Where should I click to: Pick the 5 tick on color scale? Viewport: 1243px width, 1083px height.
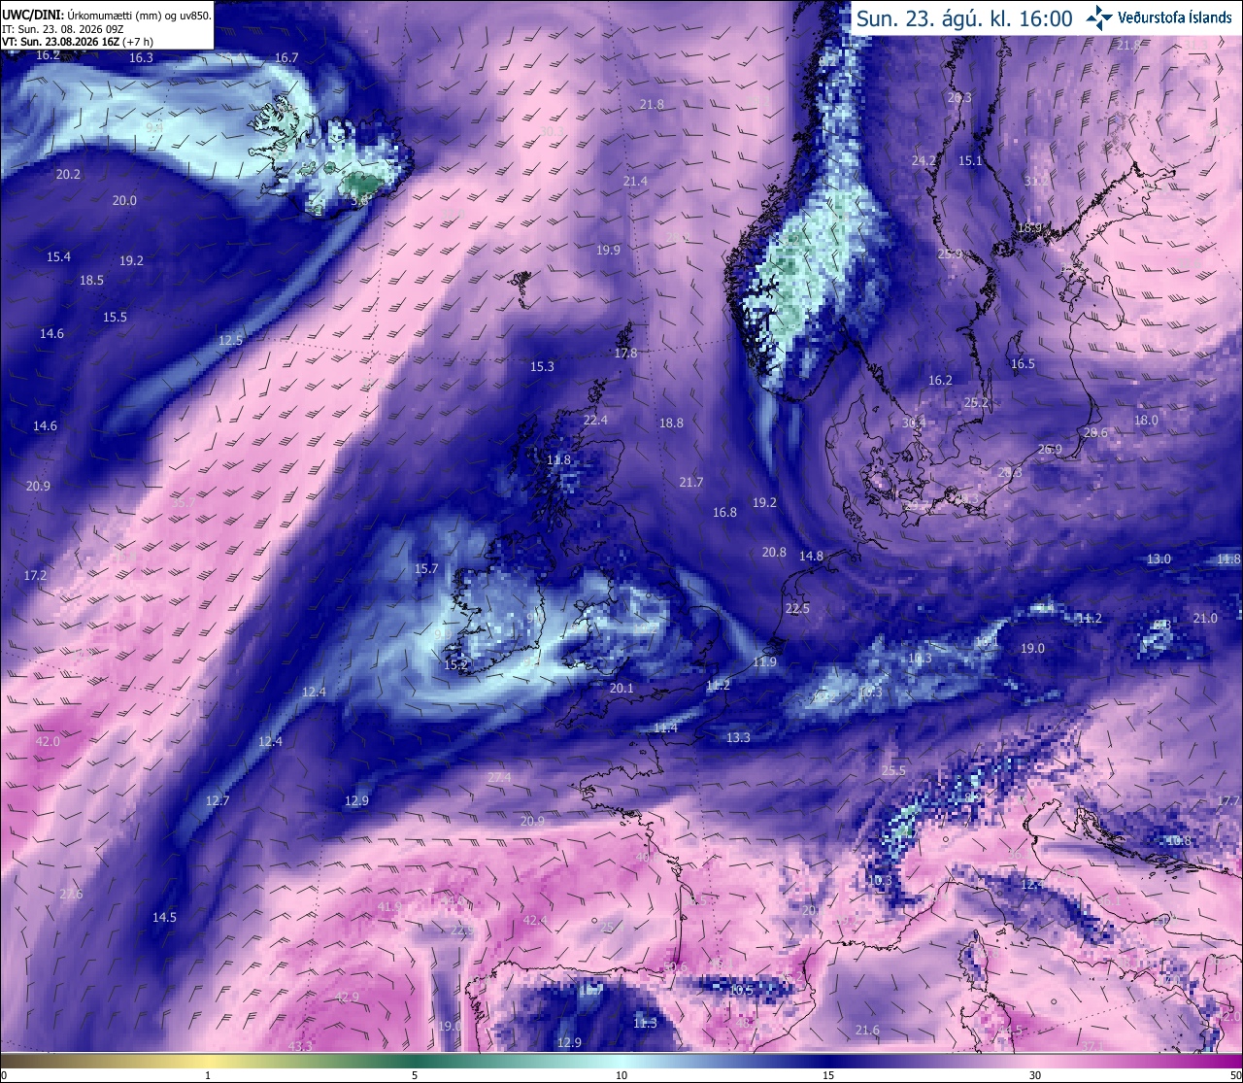(x=415, y=1075)
